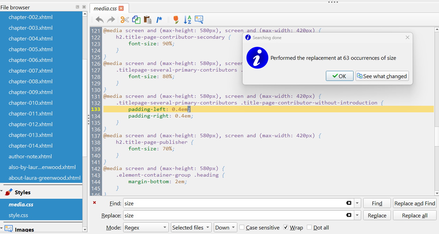Clear the Find field text

click(x=349, y=203)
